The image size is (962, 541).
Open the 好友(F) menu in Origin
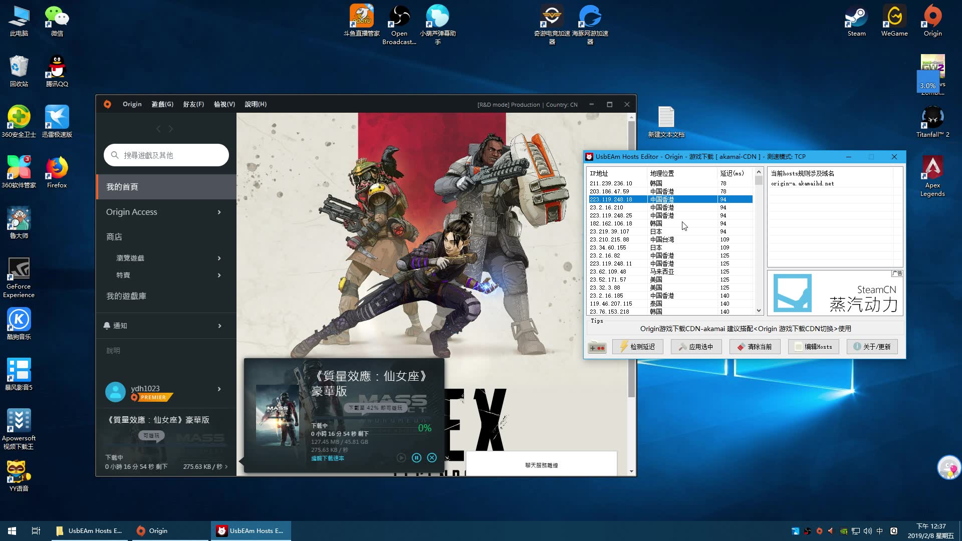point(193,104)
